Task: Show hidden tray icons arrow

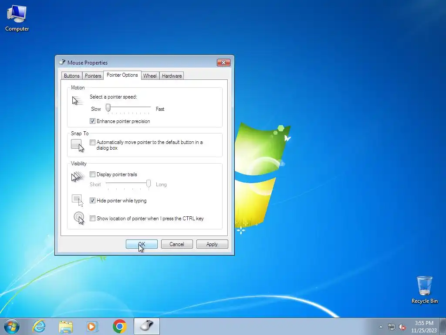Action: point(381,327)
